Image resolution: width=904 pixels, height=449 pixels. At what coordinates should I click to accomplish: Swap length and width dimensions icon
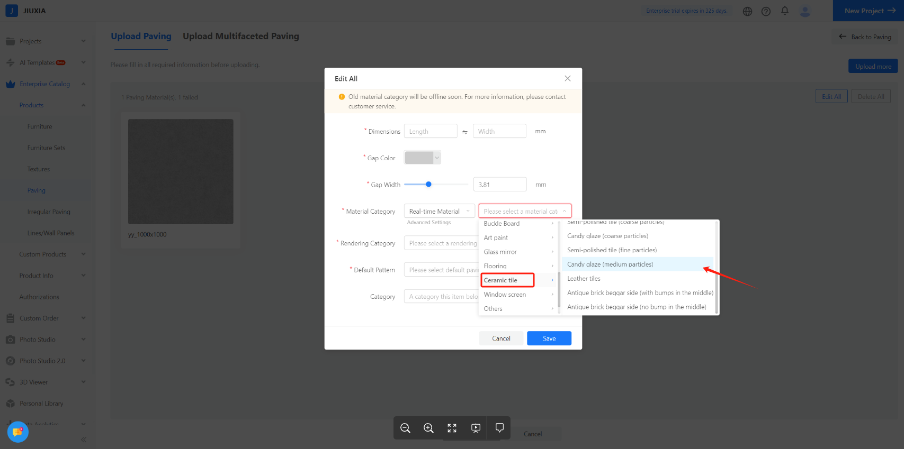[x=464, y=132]
